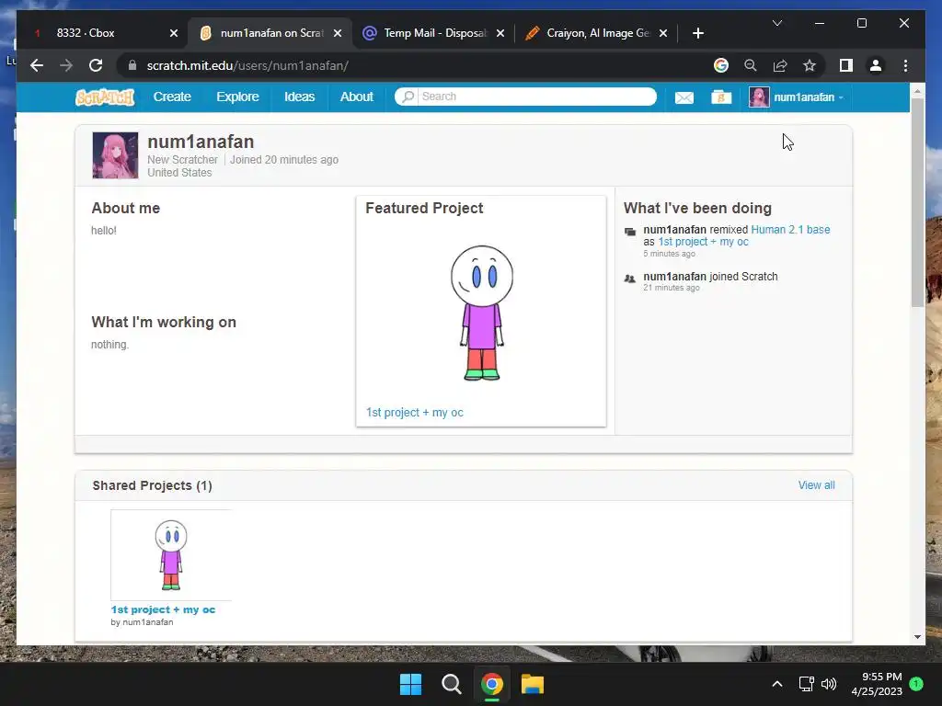Click View all shared projects link

point(816,485)
